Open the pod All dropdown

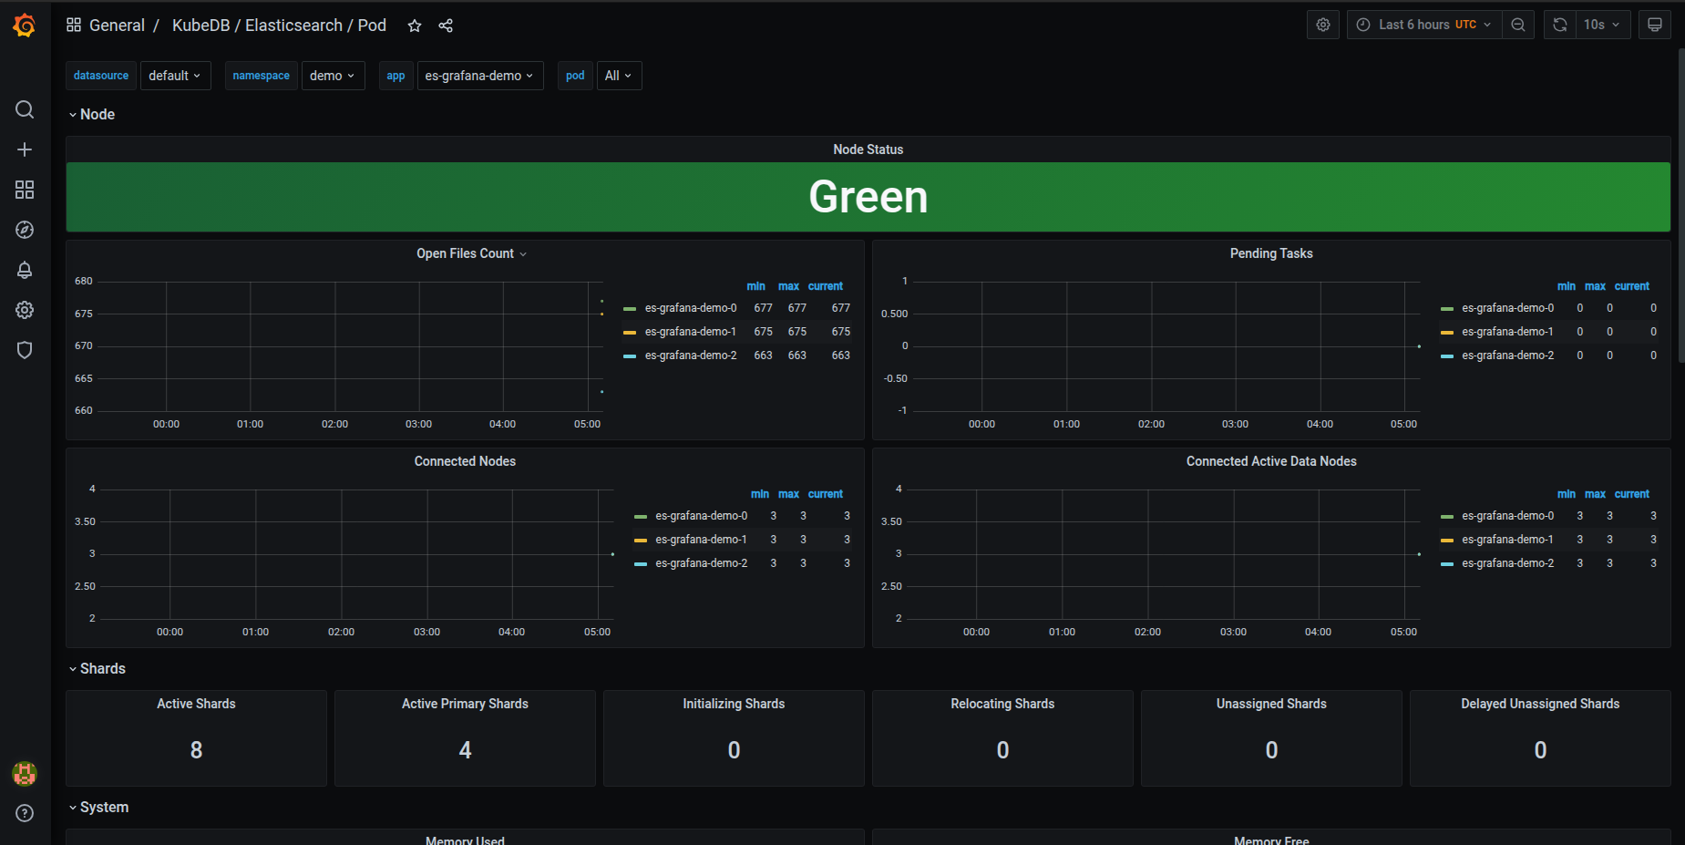(619, 76)
